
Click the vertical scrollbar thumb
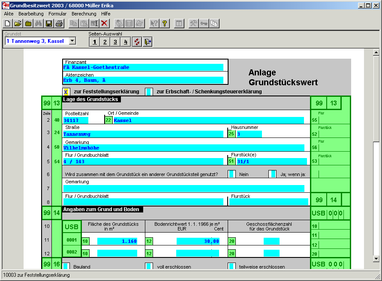376,99
